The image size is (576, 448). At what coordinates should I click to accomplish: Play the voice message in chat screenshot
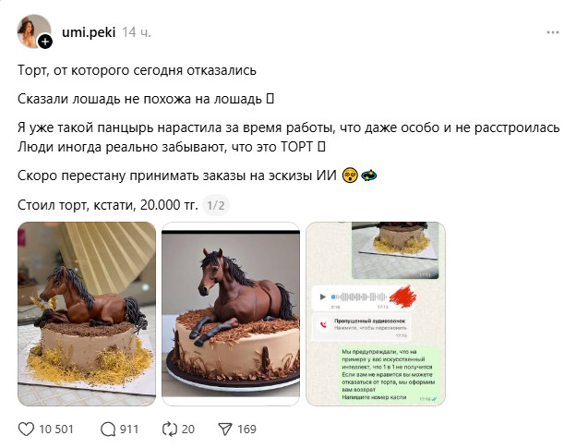322,297
